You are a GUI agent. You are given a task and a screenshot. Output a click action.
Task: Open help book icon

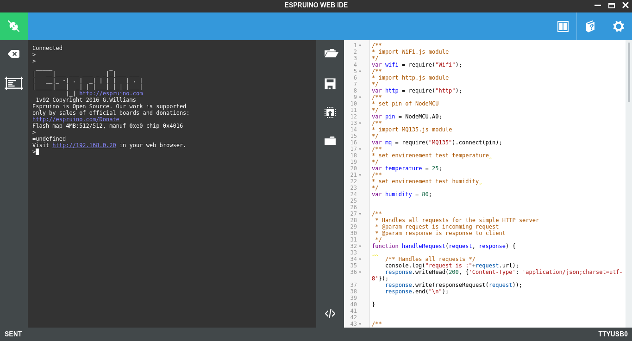click(590, 26)
